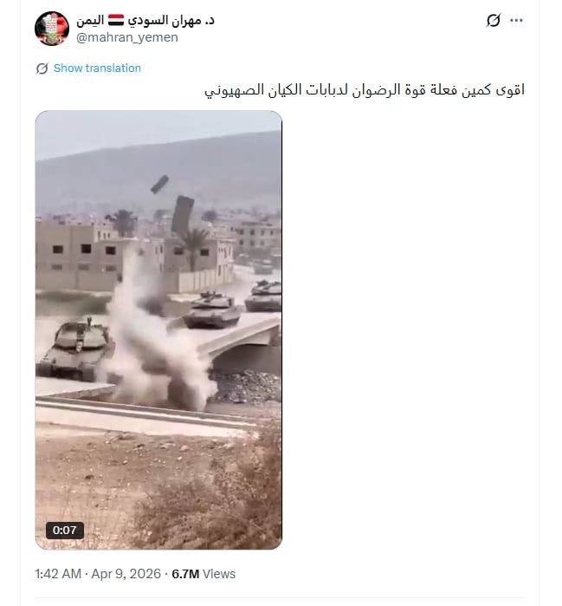Click the Views label next to 6.7M
This screenshot has height=606, width=562.
click(x=219, y=574)
